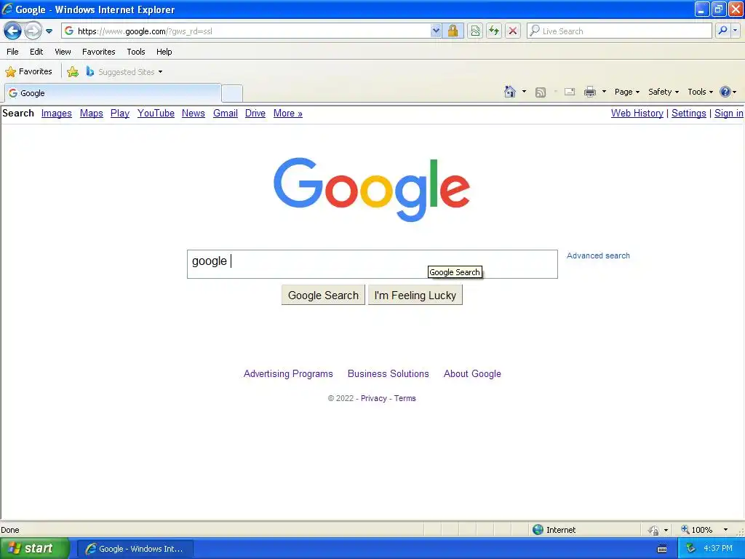
Task: Open the Tools command bar menu
Action: pyautogui.click(x=700, y=92)
